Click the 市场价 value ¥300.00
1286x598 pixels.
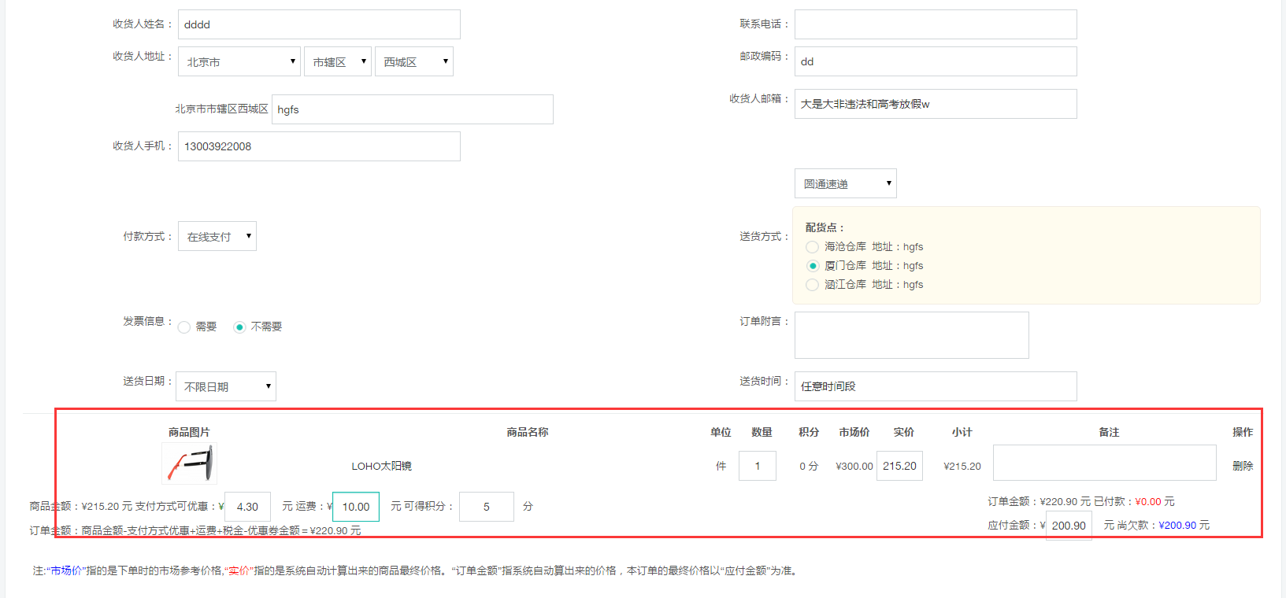coord(854,466)
